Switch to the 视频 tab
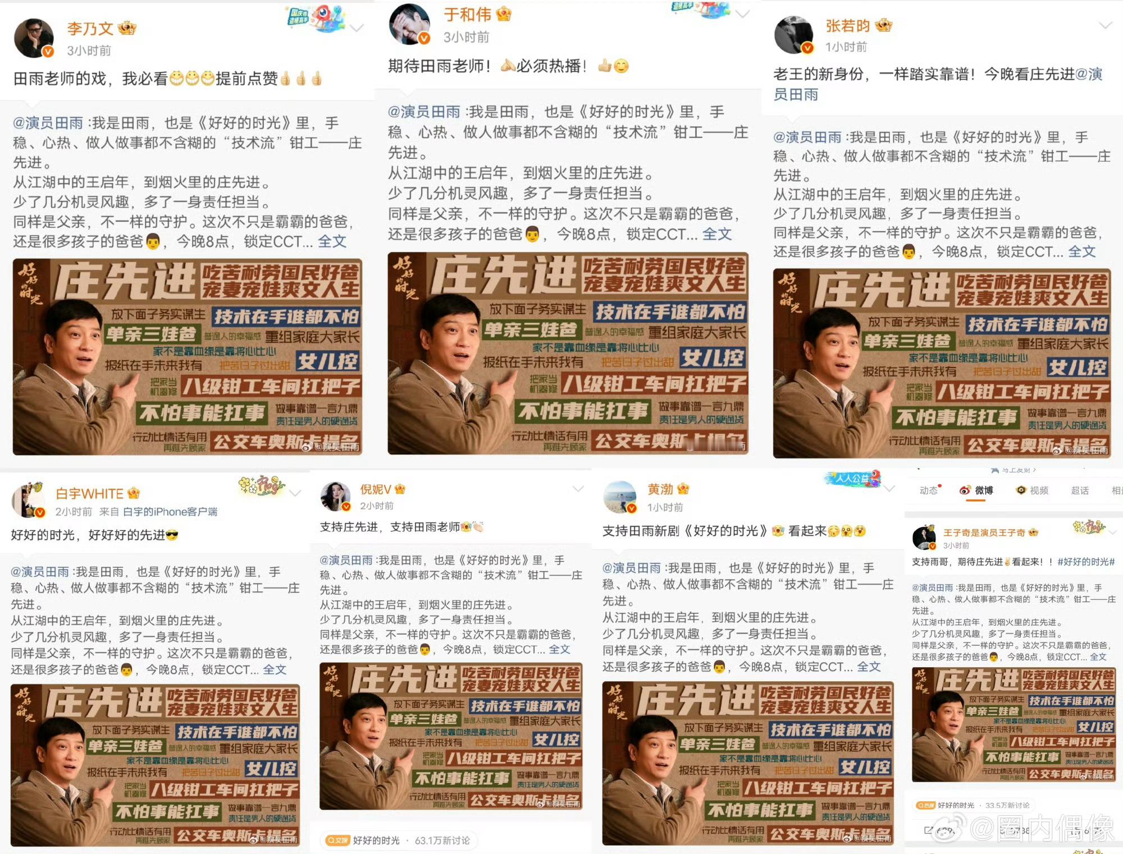The height and width of the screenshot is (854, 1123). [1033, 490]
